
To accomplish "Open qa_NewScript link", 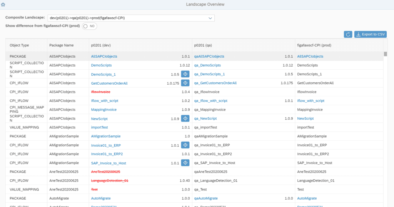I will pos(205,119).
